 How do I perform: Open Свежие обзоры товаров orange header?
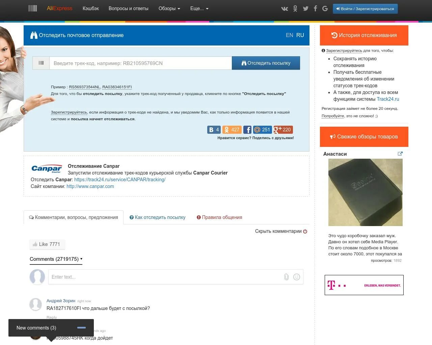coord(364,137)
